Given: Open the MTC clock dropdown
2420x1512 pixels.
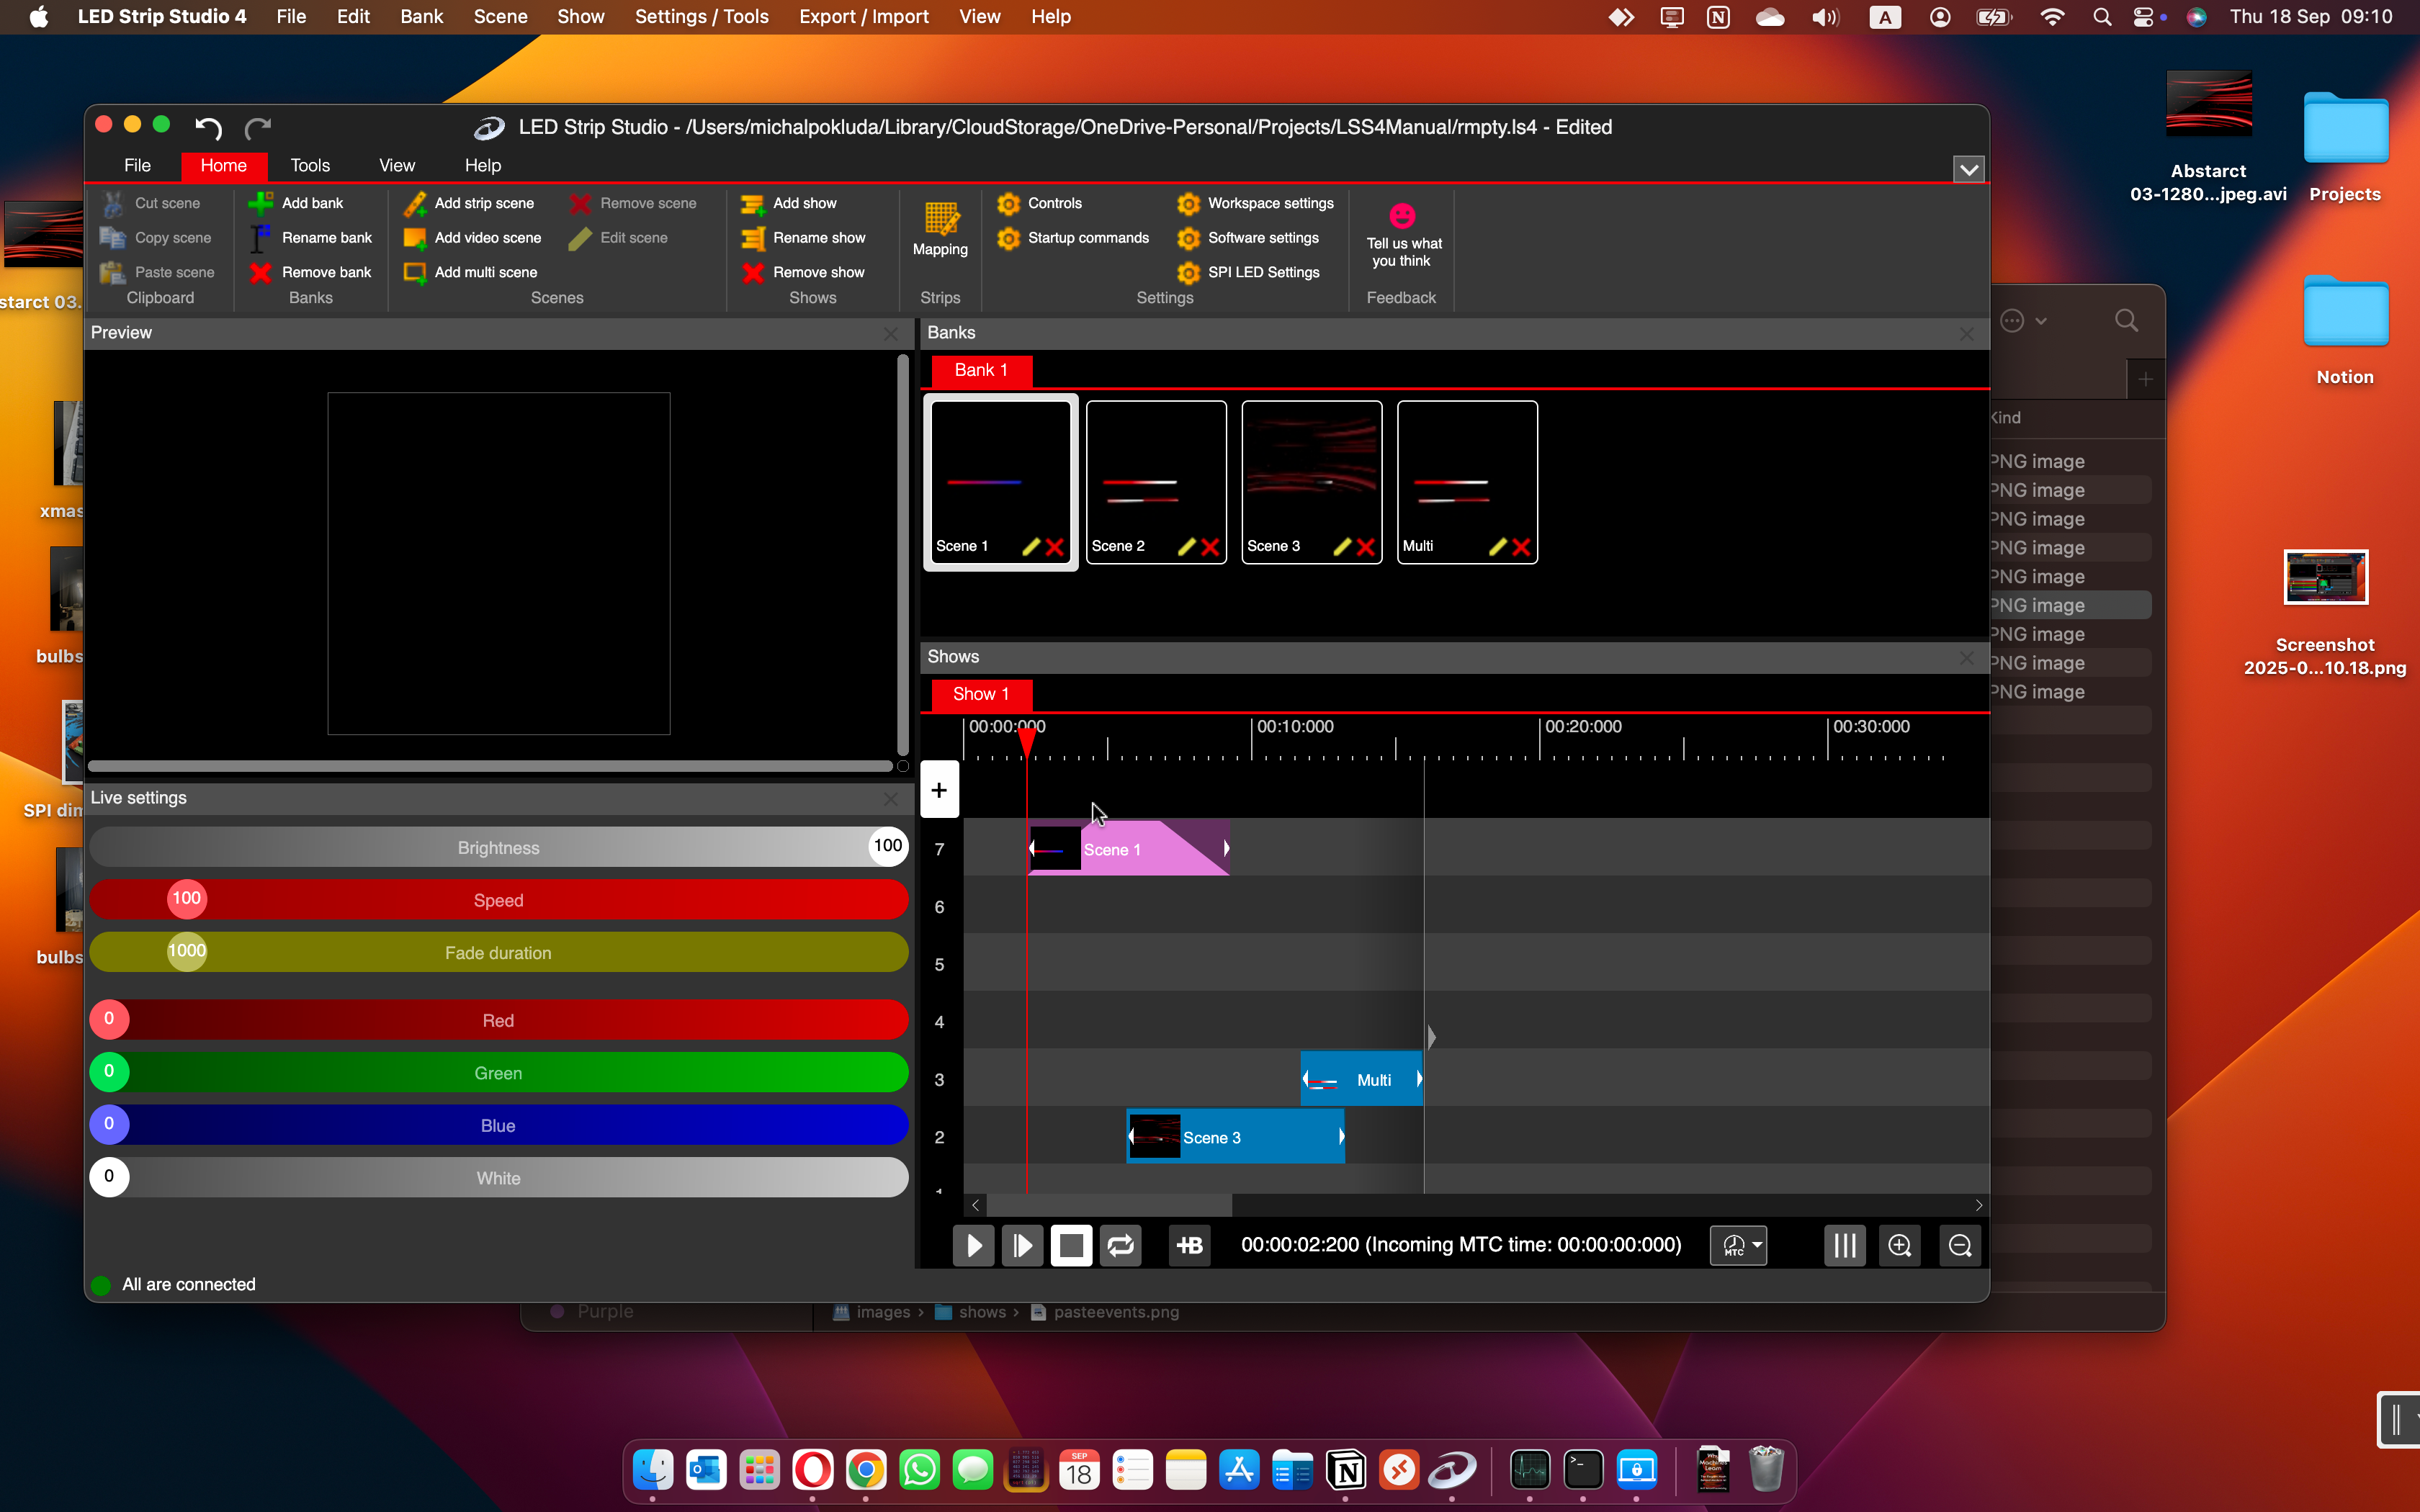Looking at the screenshot, I should click(x=1739, y=1245).
